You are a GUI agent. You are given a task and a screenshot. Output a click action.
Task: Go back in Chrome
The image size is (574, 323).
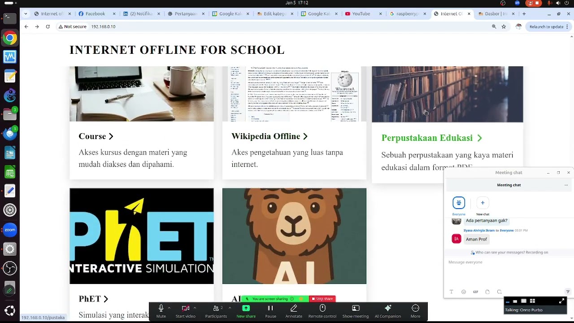26,26
